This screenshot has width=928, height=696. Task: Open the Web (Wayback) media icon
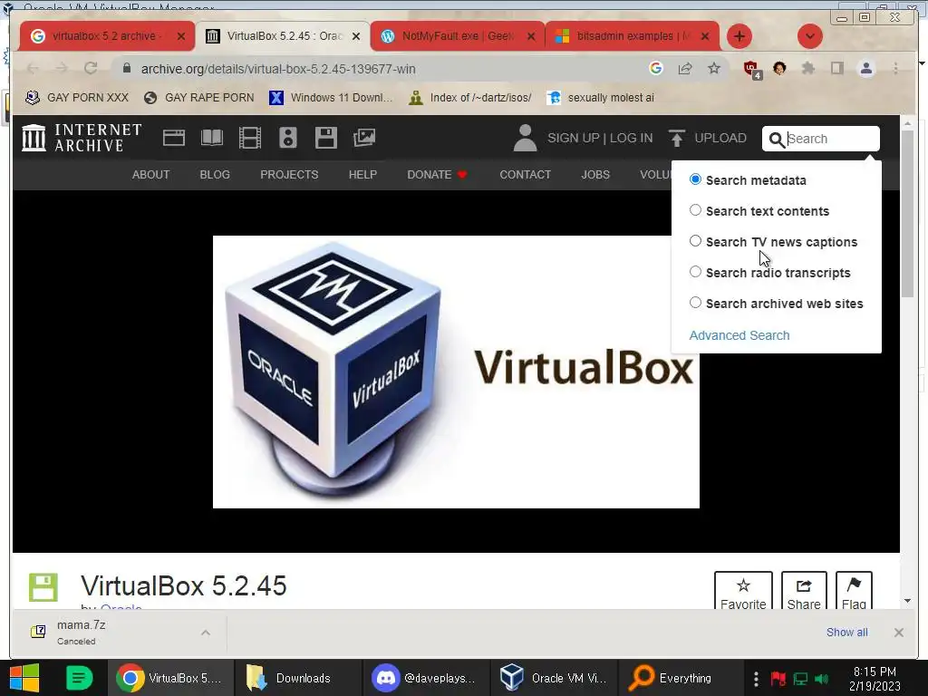[173, 138]
